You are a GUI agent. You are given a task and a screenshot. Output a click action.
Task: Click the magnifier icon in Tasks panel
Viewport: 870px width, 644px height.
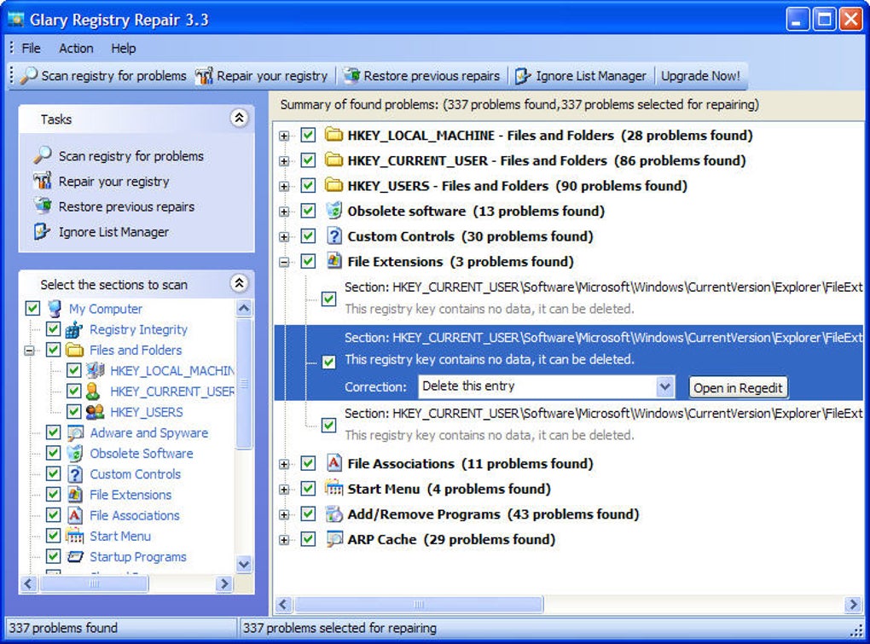click(42, 155)
